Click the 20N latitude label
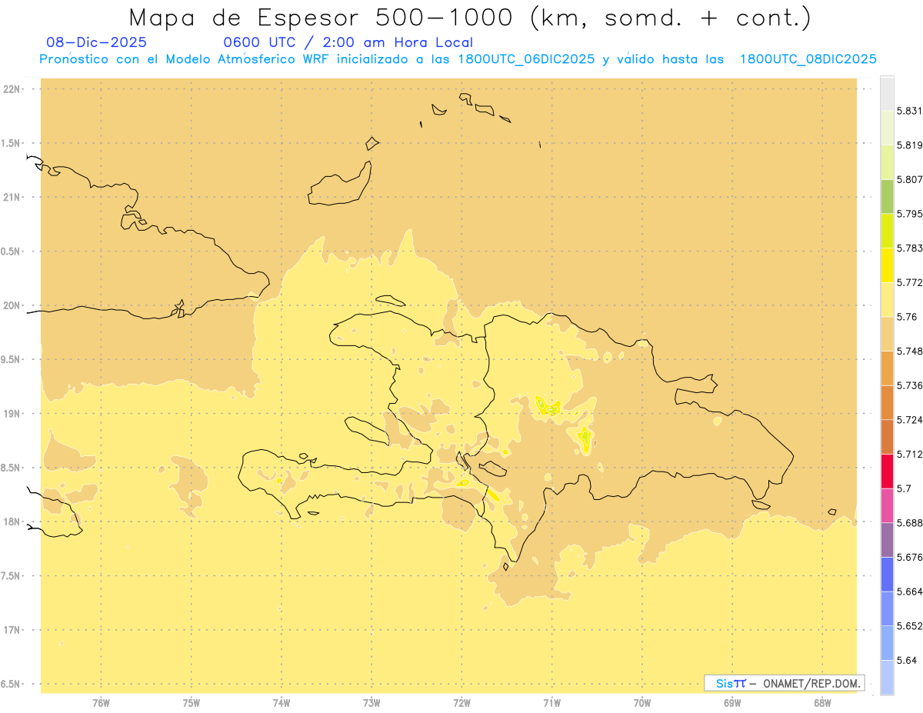923x713 pixels. pyautogui.click(x=13, y=305)
